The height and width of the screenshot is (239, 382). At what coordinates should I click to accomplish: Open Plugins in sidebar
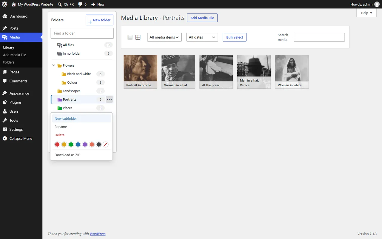[21, 102]
